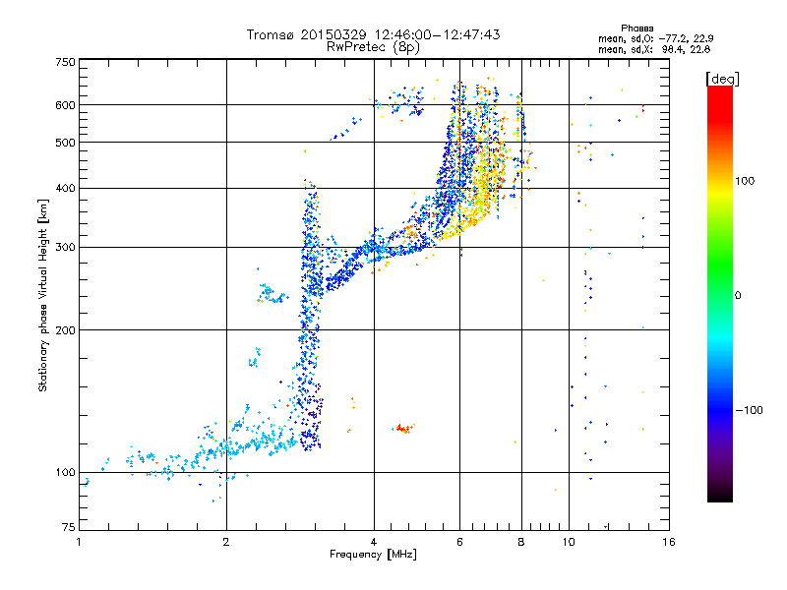The width and height of the screenshot is (787, 590).
Task: Click the cyan echo cluster near 2.5 MHz, 230 km
Action: (272, 293)
